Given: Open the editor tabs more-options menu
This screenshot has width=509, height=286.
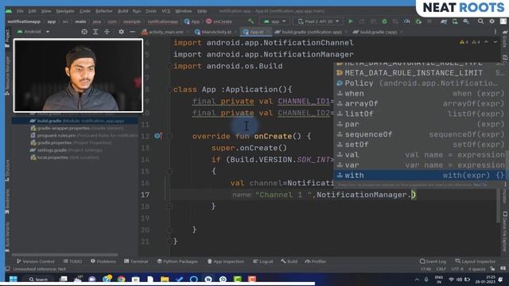Looking at the screenshot, I should tap(495, 32).
